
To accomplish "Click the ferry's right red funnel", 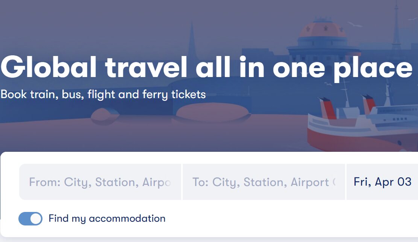I will pos(370,105).
